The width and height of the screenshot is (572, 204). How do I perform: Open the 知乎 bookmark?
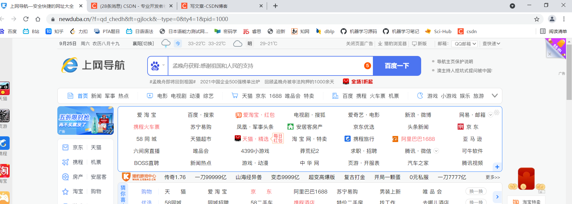[x=55, y=31]
